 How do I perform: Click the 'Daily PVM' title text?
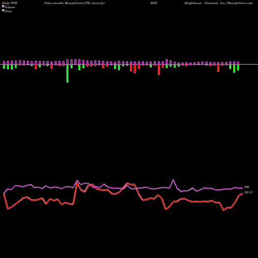coord(10,3)
